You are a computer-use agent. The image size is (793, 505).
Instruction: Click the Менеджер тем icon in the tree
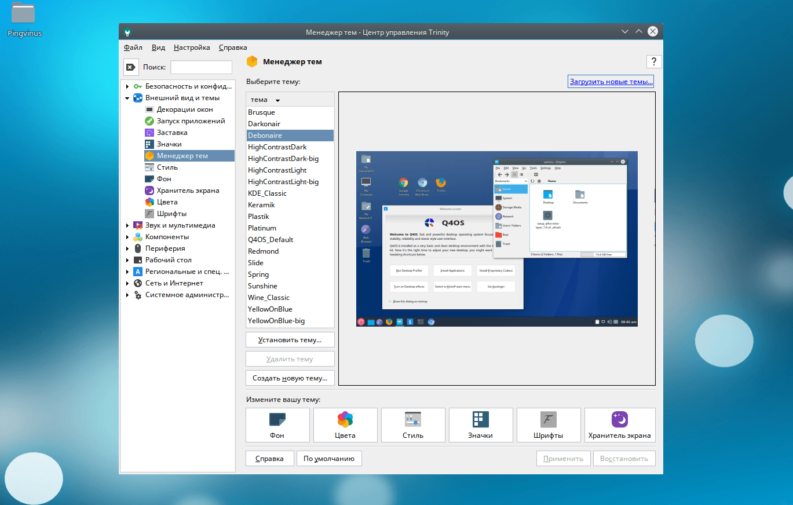pyautogui.click(x=149, y=156)
